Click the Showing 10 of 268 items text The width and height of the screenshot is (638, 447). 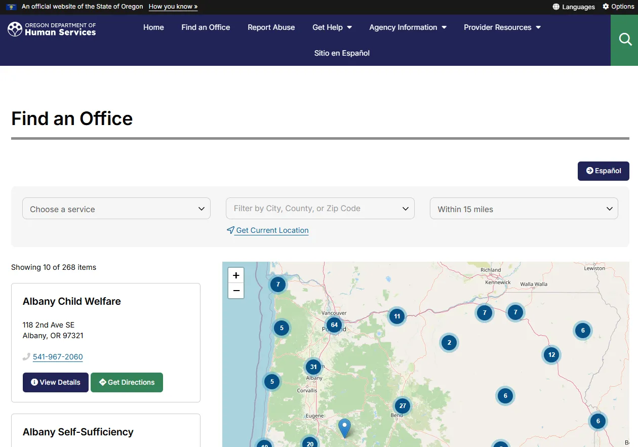pos(54,267)
